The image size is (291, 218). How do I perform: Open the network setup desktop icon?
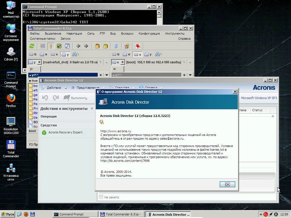11,172
